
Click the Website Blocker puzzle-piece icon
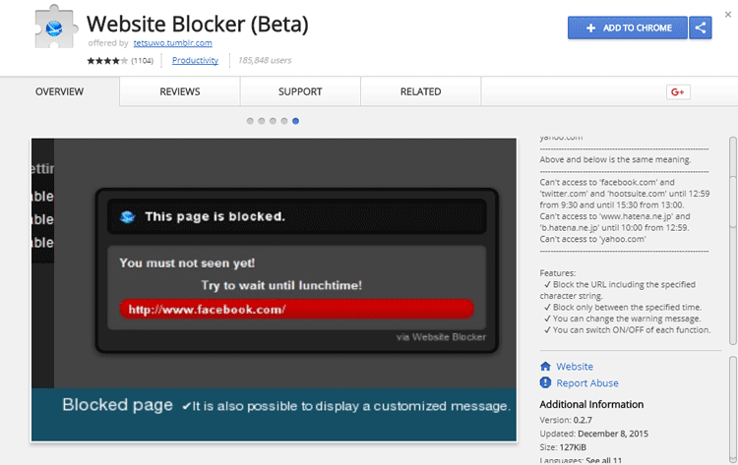[55, 27]
